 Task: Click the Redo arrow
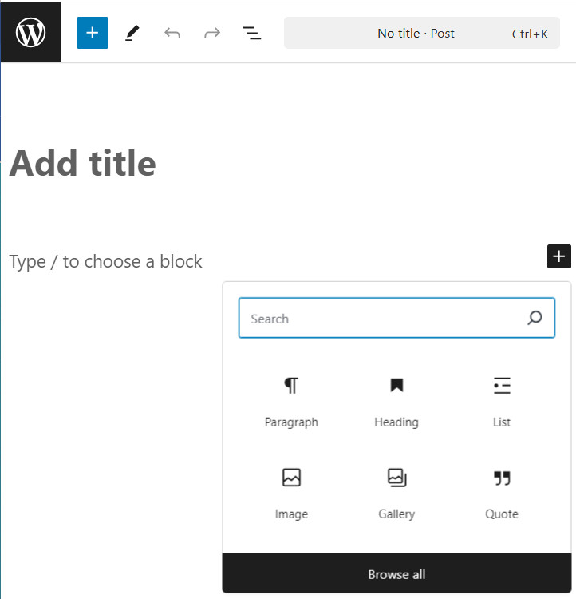212,34
